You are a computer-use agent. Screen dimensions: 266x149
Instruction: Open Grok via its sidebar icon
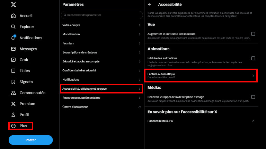(x=13, y=60)
